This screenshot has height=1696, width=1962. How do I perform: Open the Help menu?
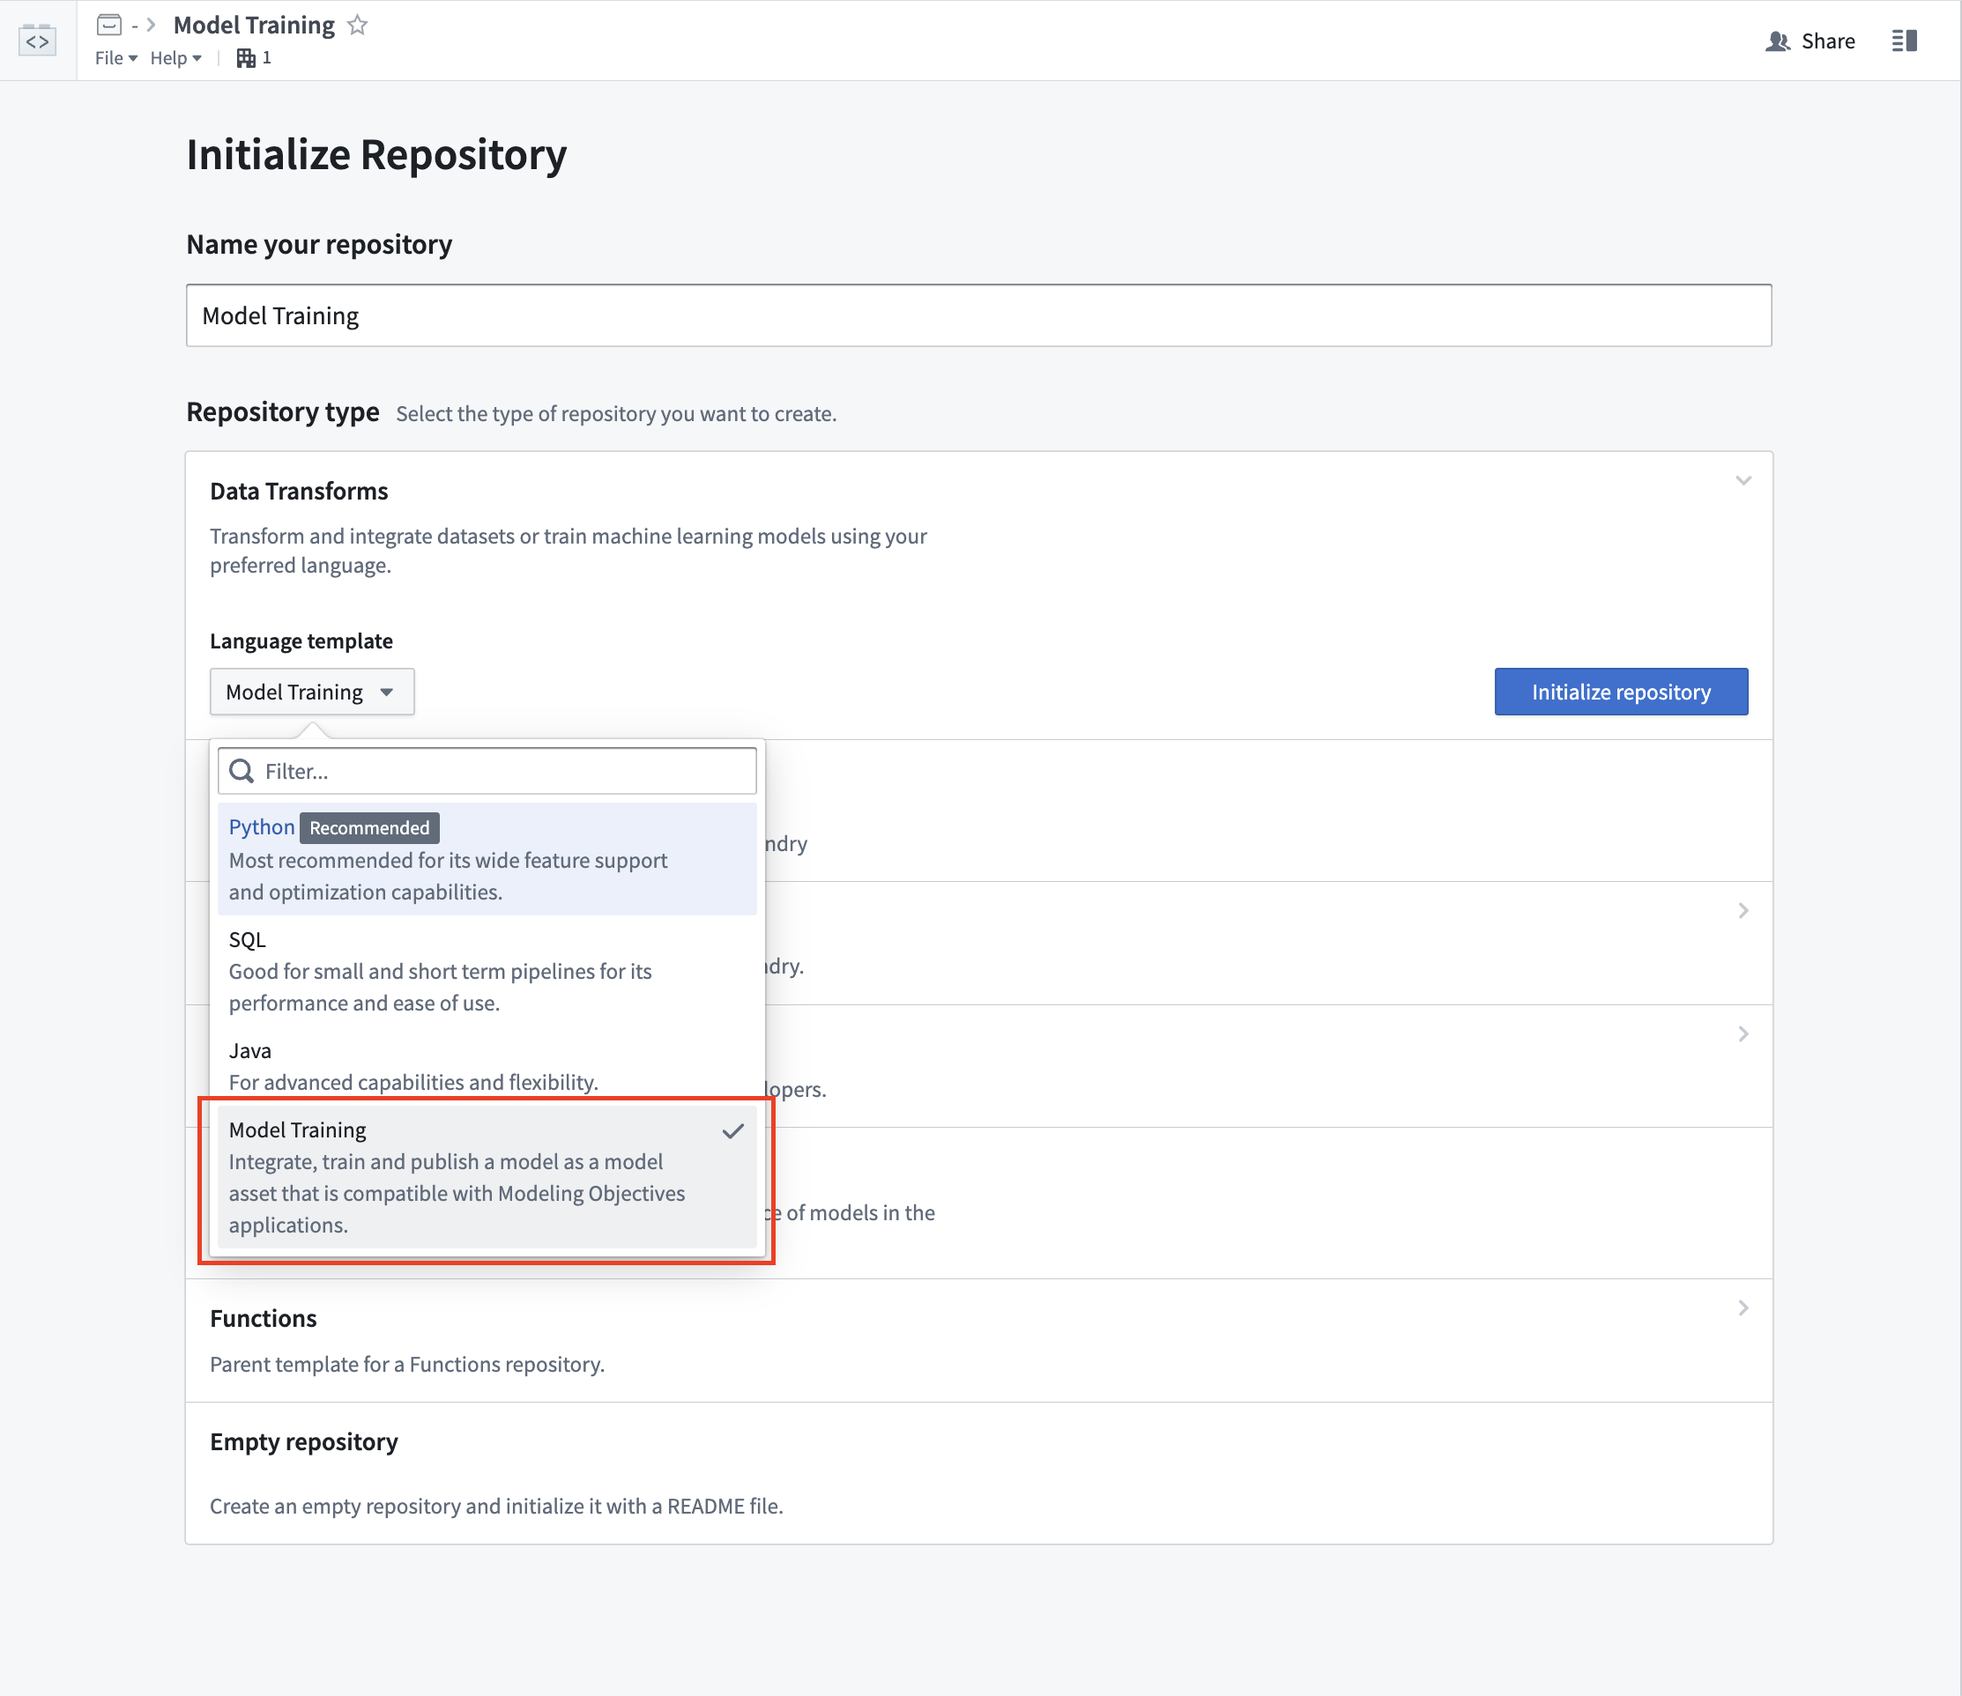pos(175,58)
